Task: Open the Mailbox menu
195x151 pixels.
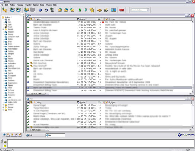Action: [x=12, y=5]
